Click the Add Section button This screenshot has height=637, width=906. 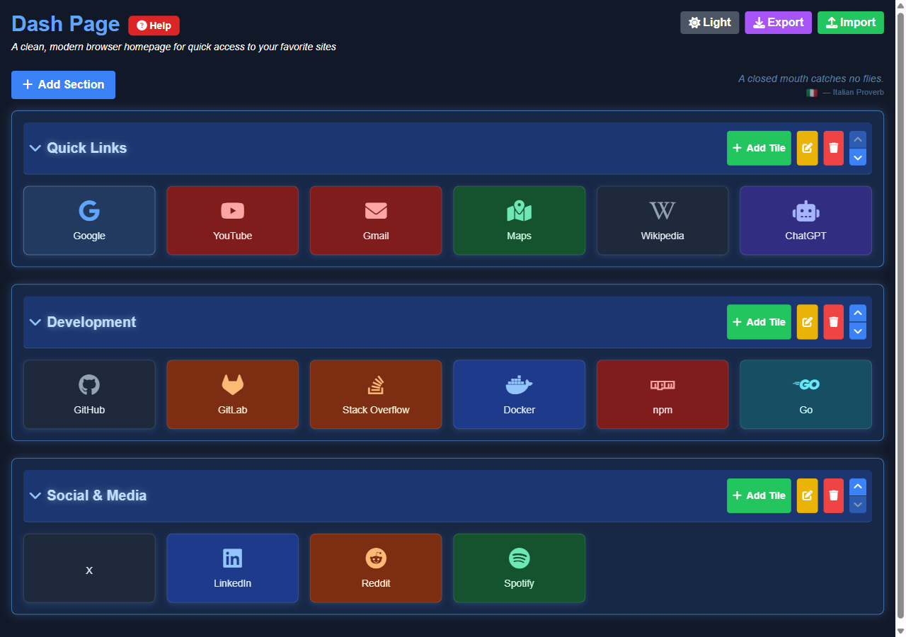point(63,85)
